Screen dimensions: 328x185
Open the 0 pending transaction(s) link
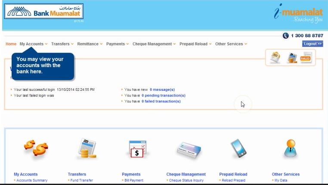164,96
